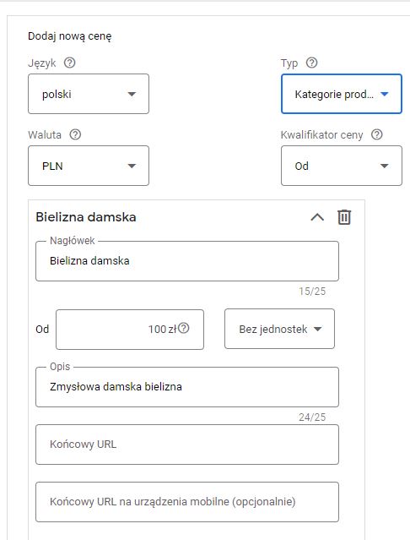Open Kwalifikator ceny dropdown showing Od
410x540 pixels.
342,166
